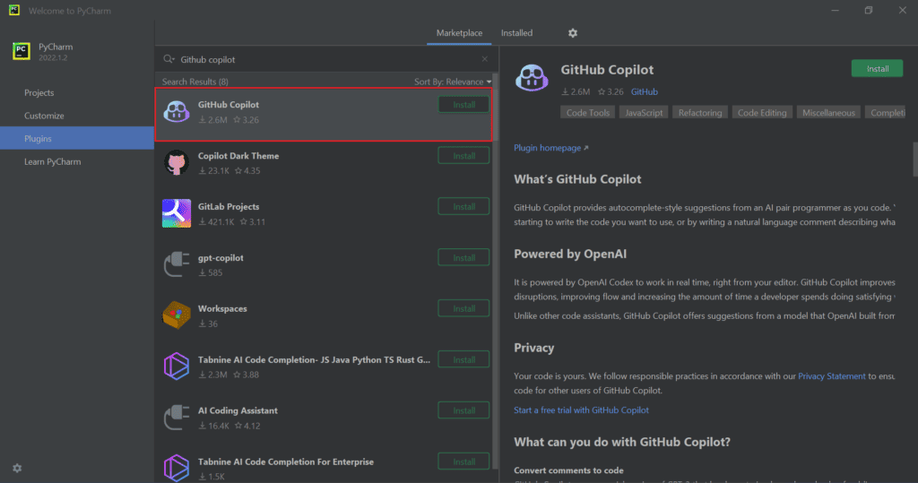Click the search magnifier icon in plugin search
The width and height of the screenshot is (918, 483).
[x=169, y=59]
